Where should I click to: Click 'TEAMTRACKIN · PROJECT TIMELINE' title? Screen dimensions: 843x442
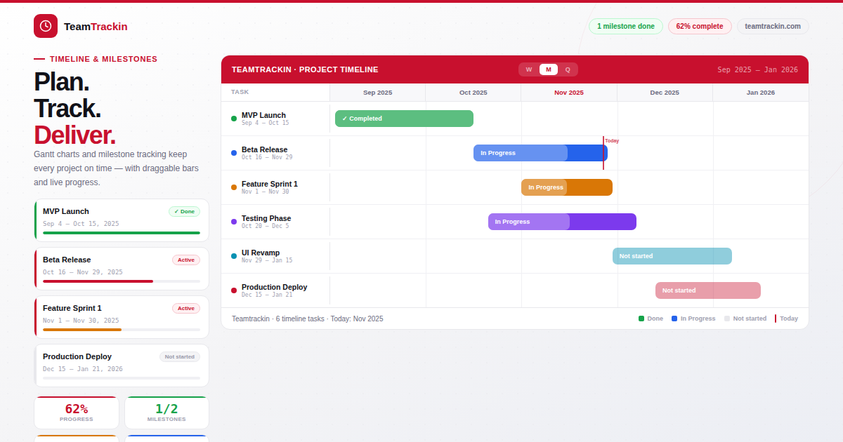[305, 69]
